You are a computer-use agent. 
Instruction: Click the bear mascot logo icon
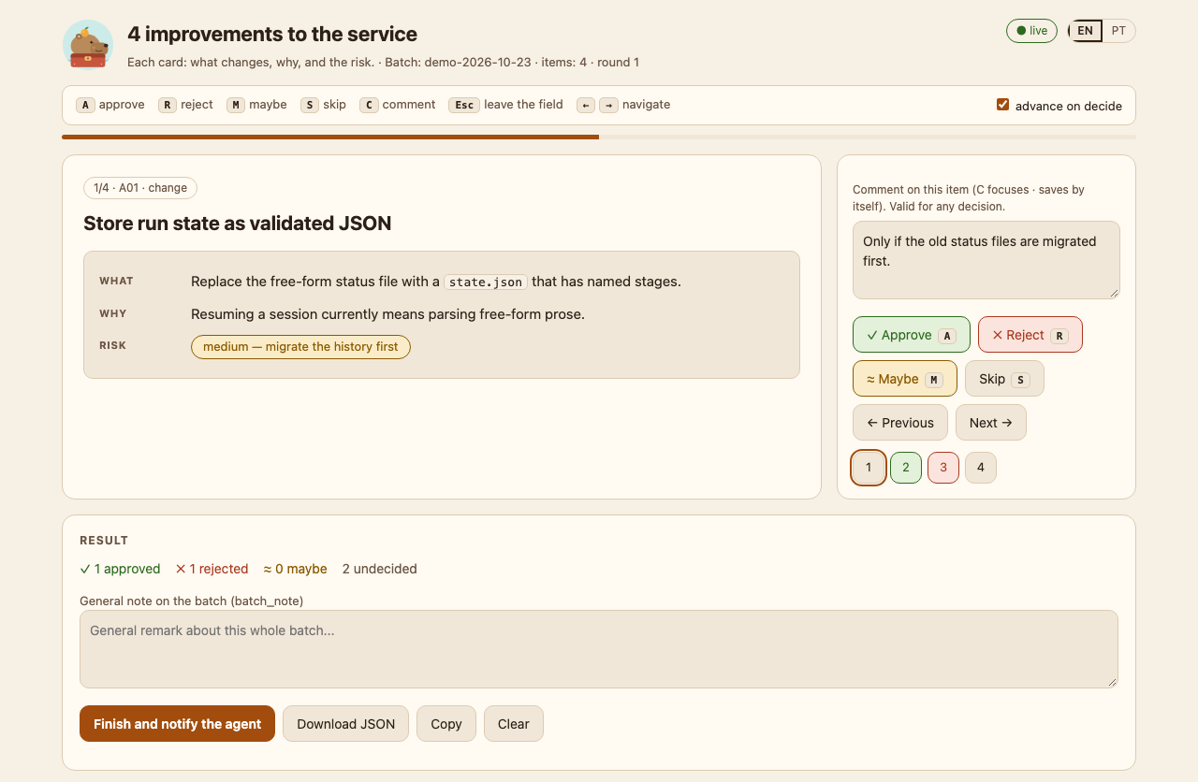(88, 45)
